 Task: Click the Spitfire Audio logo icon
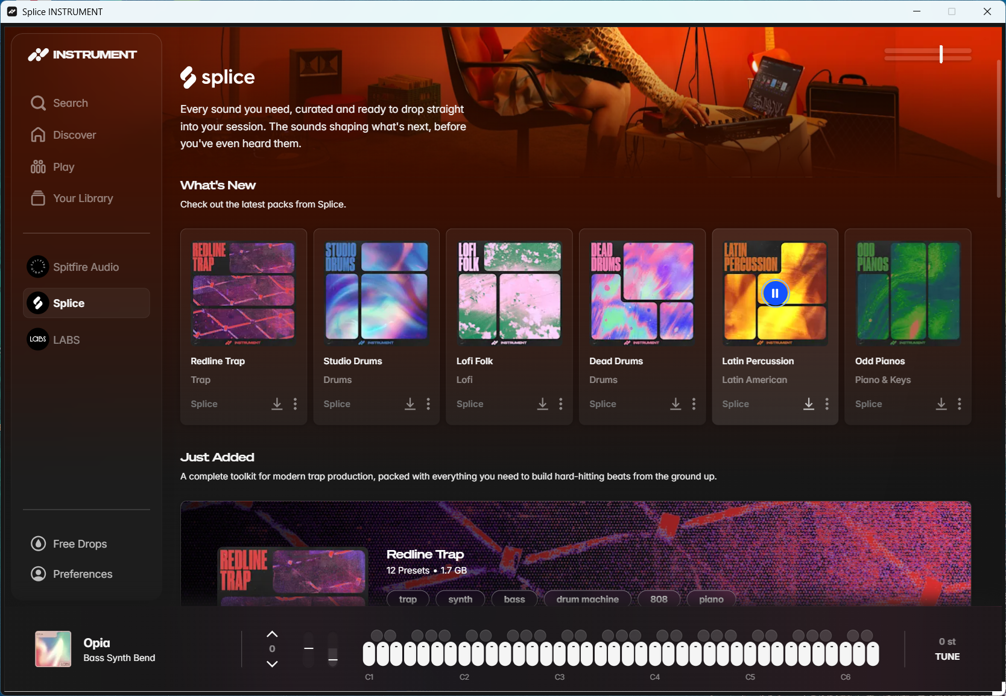[x=38, y=267]
